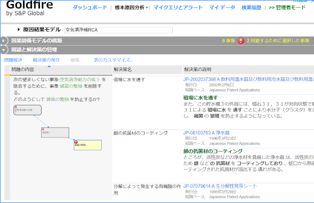This screenshot has width=314, height=203.
Task: Click 雑菌の繁殖 link in the removal sentence
Action: click(71, 86)
